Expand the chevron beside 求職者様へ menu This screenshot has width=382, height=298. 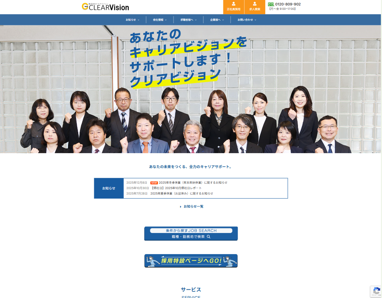pos(196,20)
